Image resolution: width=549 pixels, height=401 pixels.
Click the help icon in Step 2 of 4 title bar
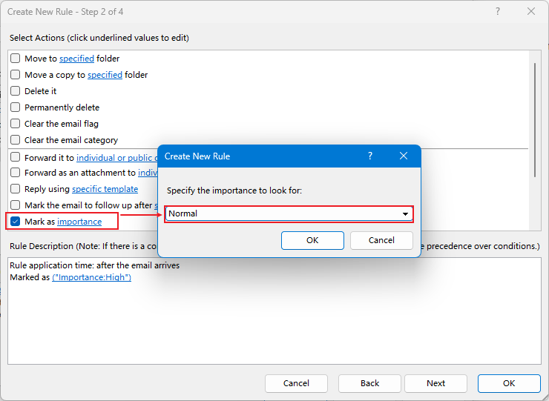[498, 12]
